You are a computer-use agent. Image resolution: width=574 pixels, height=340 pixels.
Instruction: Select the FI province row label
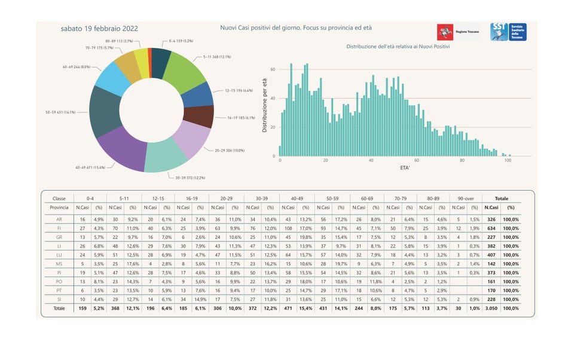click(59, 228)
